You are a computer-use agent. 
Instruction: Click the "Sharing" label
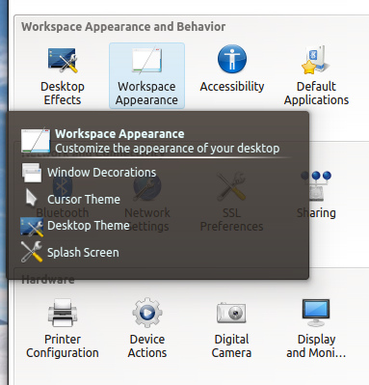tap(316, 213)
